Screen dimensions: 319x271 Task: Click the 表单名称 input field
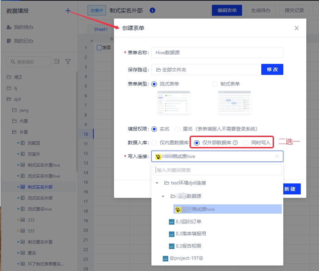tap(217, 53)
